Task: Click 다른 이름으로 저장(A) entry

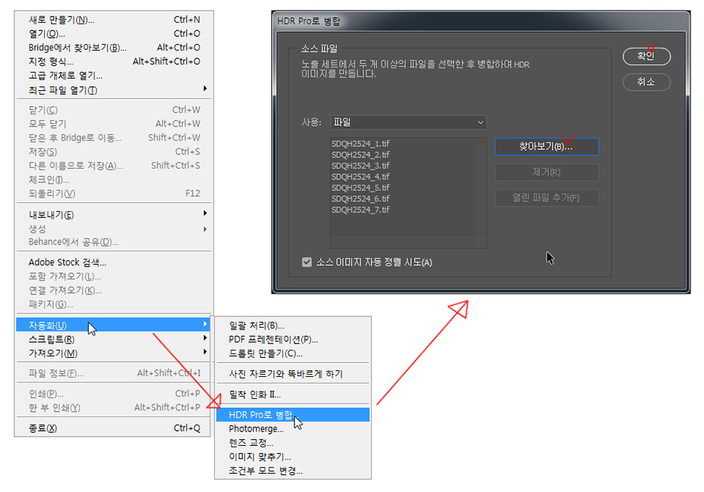Action: tap(114, 166)
